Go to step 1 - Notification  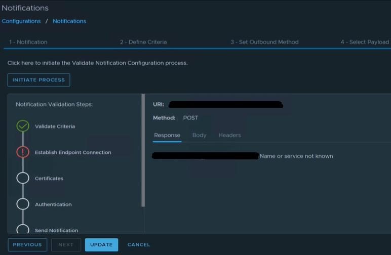(28, 42)
